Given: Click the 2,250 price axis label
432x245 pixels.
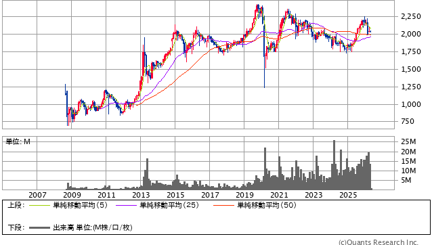Looking at the screenshot, I should (x=411, y=16).
